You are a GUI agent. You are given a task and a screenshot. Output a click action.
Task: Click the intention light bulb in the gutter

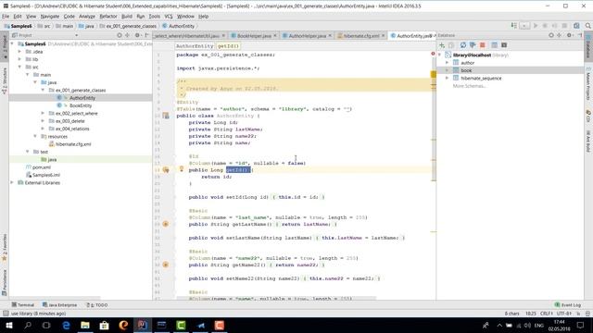point(182,168)
